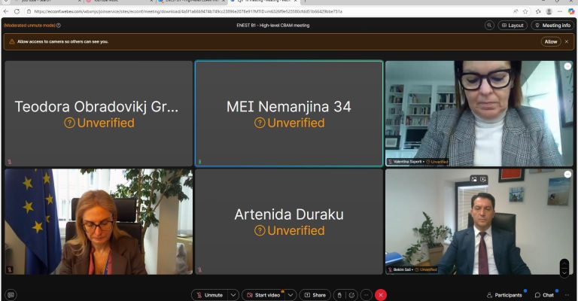This screenshot has width=578, height=301.
Task: Click the Share content button
Action: 315,295
